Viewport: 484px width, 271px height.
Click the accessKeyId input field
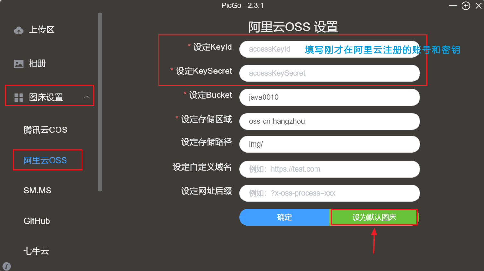pos(330,49)
